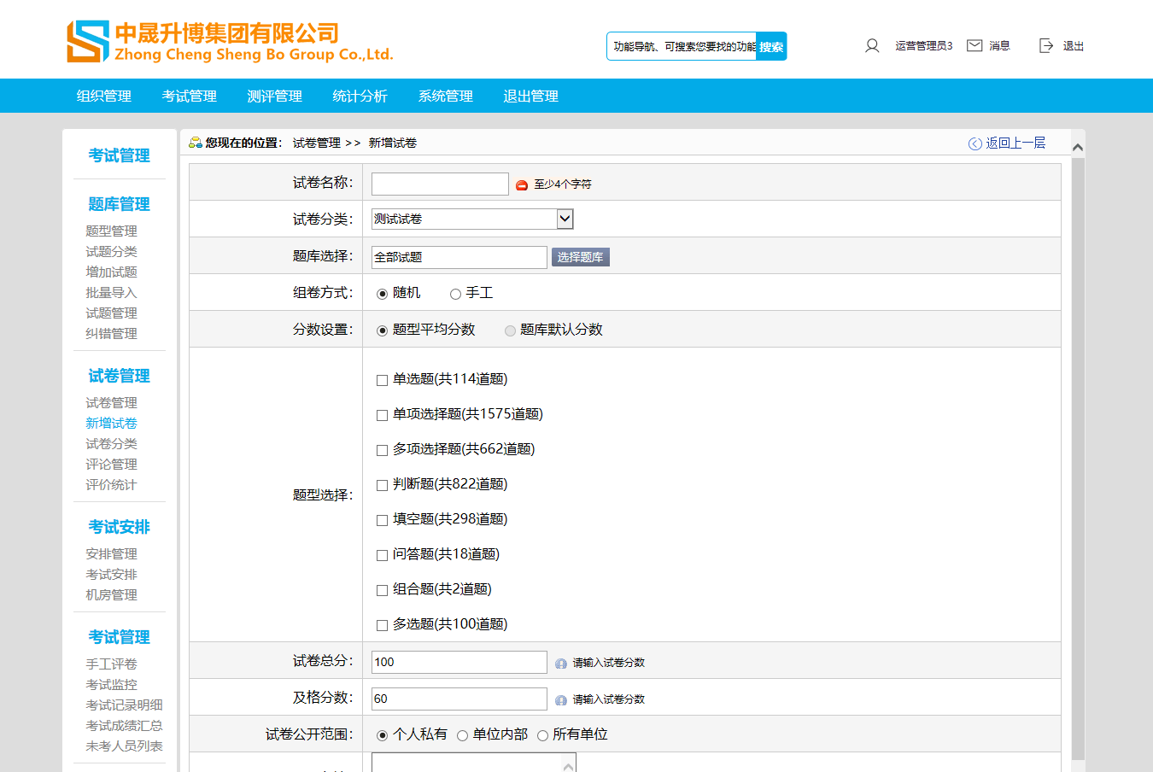Open 评价统计 in sidebar
Screen dimensions: 1153x772
[111, 485]
